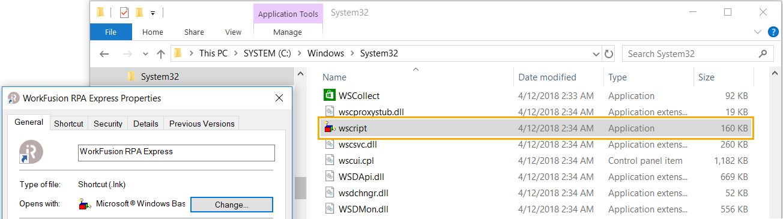The image size is (783, 219).
Task: Open the File menu tab
Action: click(110, 32)
